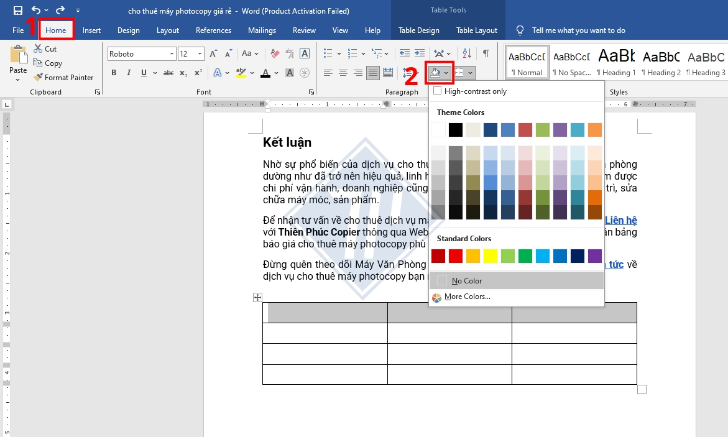The height and width of the screenshot is (437, 728).
Task: Apply text highlight color
Action: coord(242,73)
